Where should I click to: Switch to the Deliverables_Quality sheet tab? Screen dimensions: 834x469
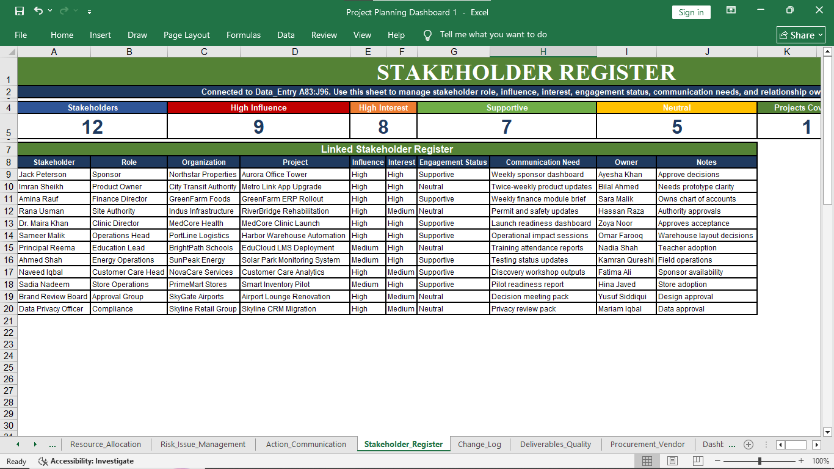pos(556,445)
